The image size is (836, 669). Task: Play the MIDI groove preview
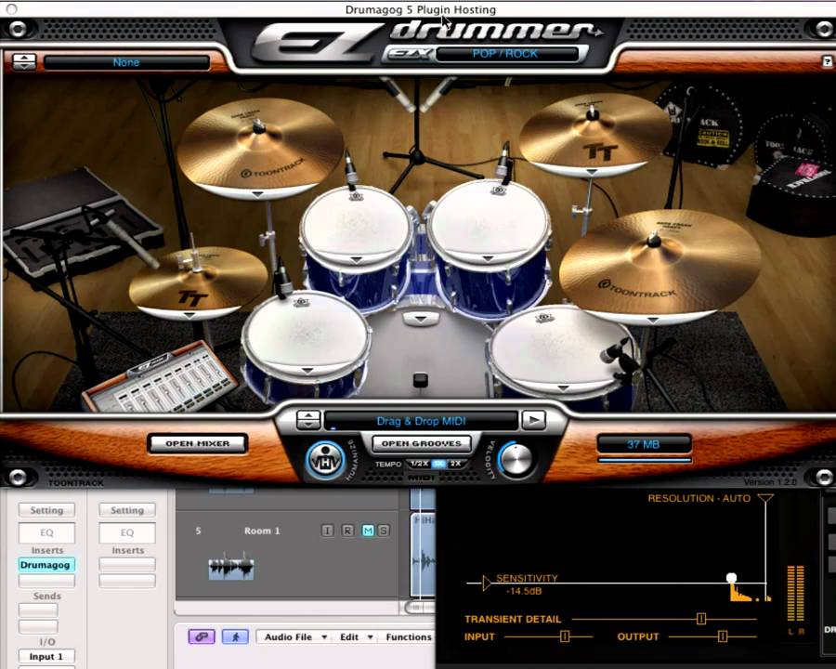534,420
